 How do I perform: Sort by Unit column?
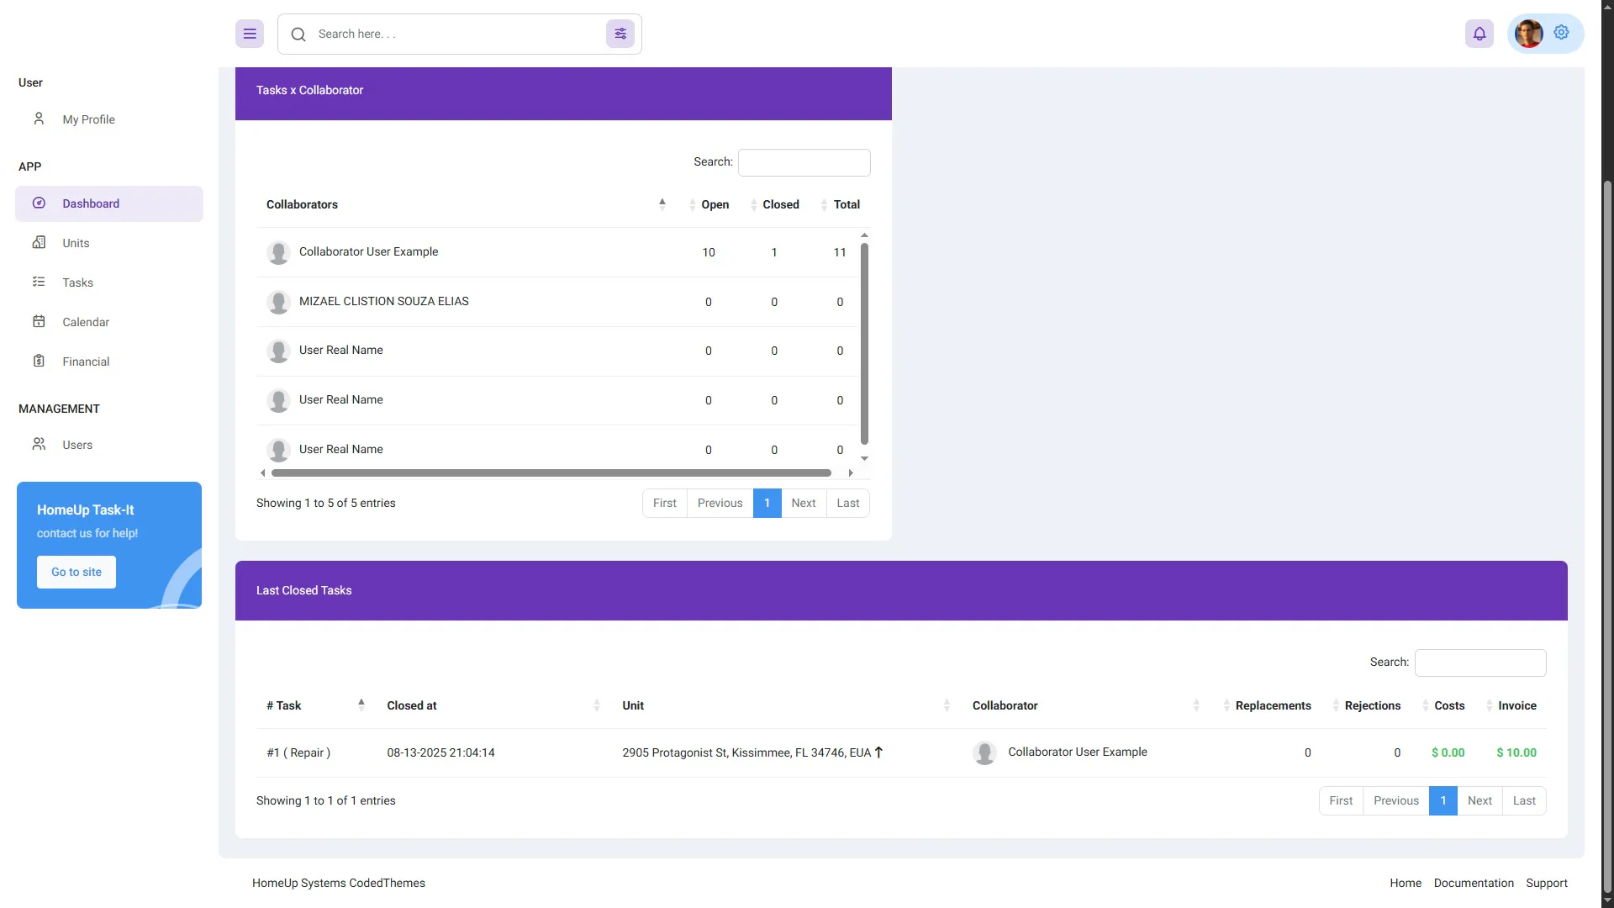787,705
